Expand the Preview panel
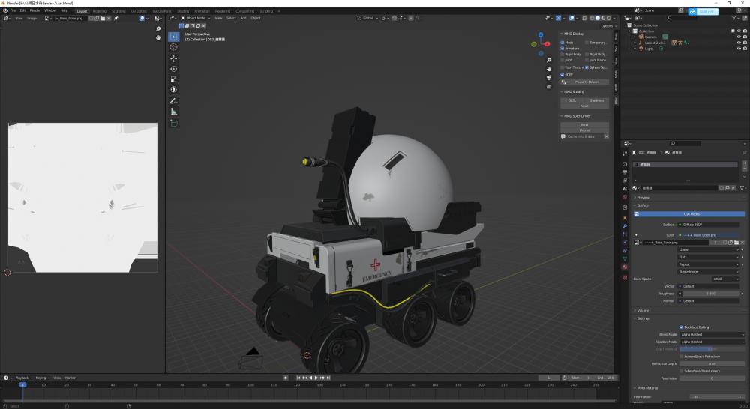 (x=643, y=197)
